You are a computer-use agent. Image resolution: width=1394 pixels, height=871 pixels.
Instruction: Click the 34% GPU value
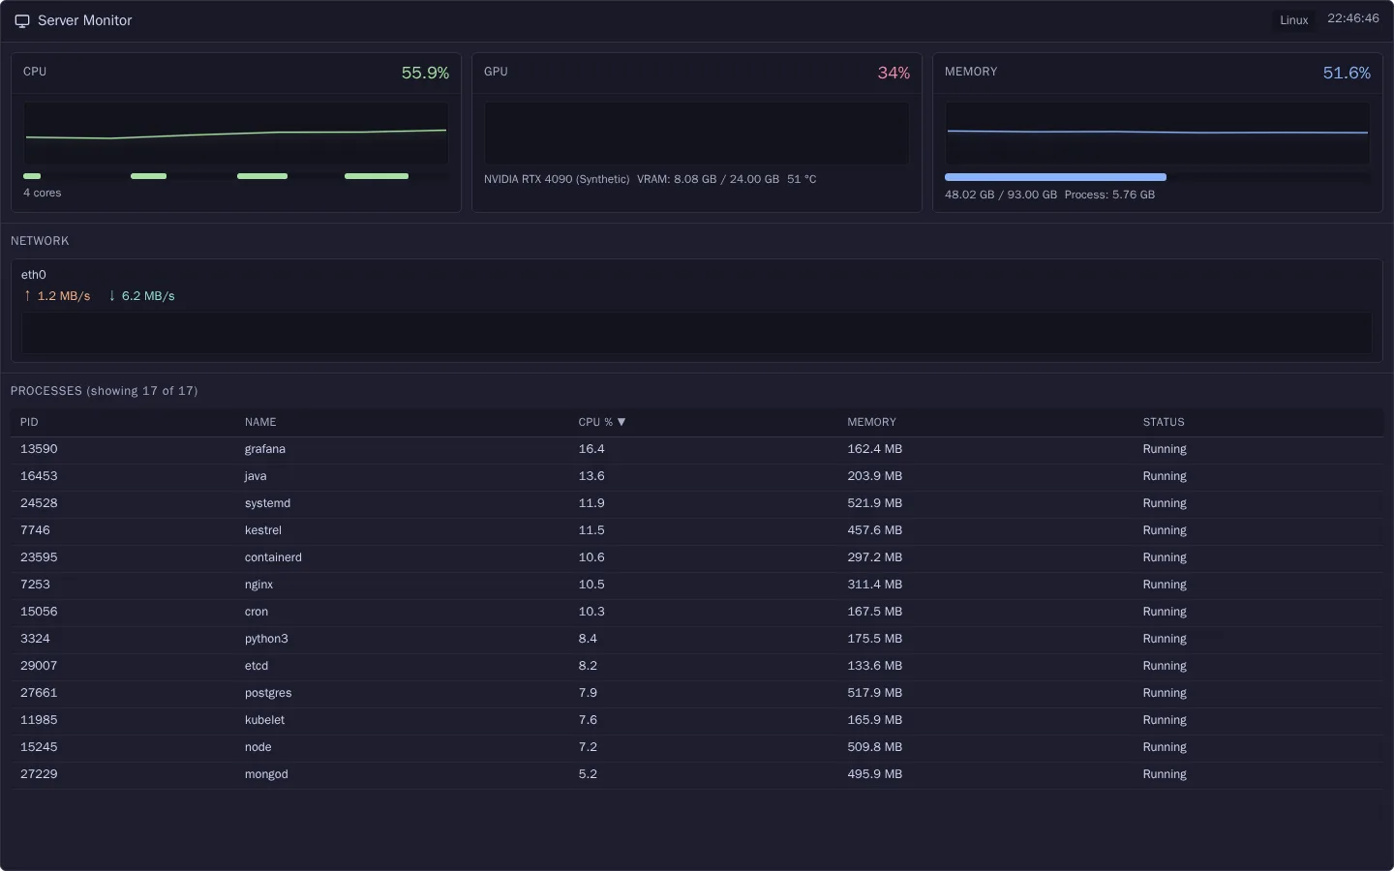(x=894, y=73)
